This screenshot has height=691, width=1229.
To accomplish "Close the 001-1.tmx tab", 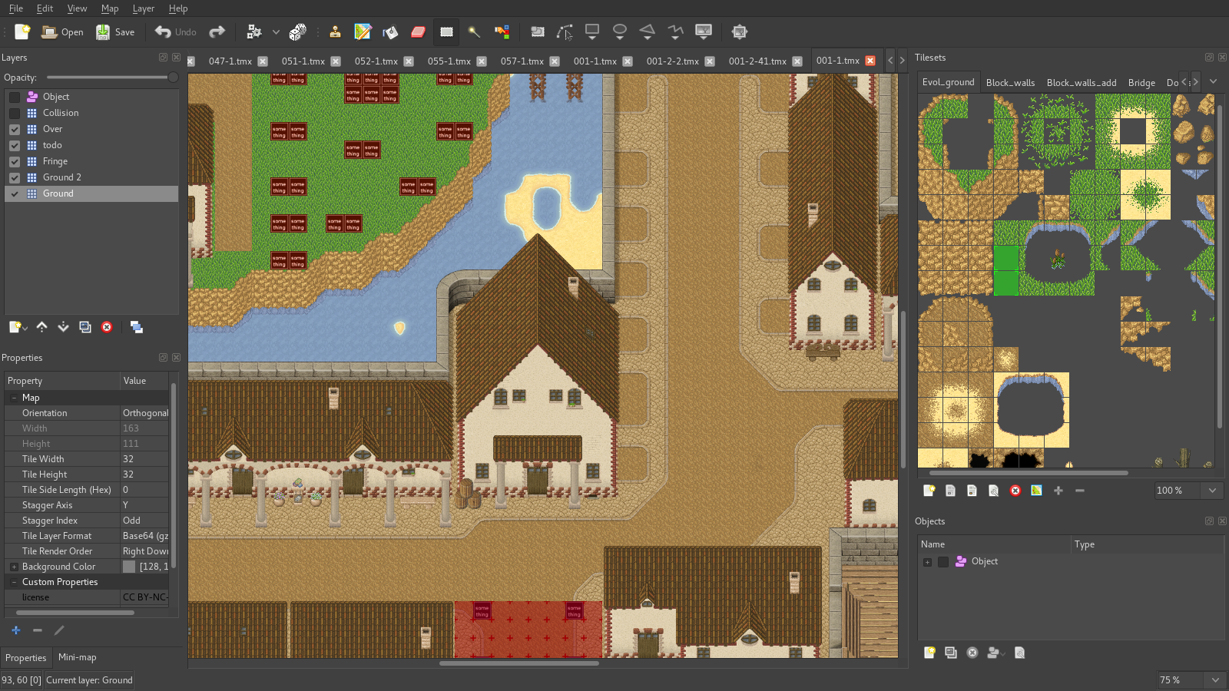I will [x=870, y=61].
